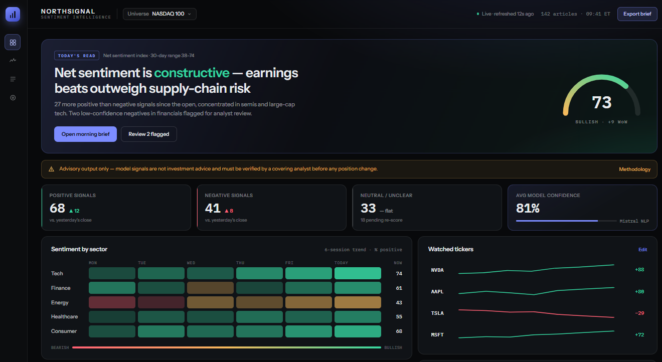Select the Consumer sector row label
Screen dimensions: 662x362
(x=64, y=331)
